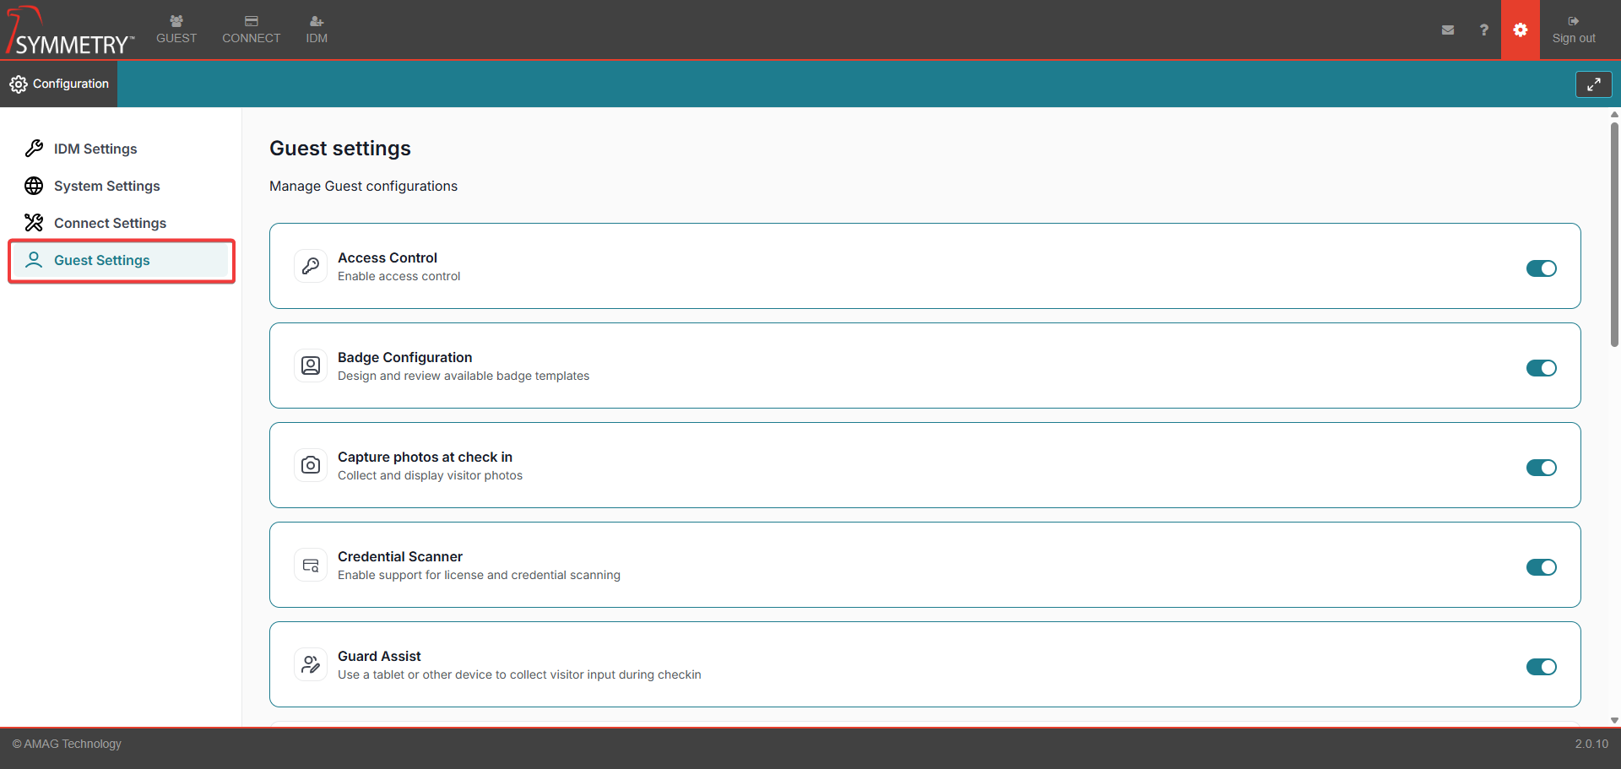Open the GUEST menu in top bar
Viewport: 1621px width, 769px height.
point(176,30)
